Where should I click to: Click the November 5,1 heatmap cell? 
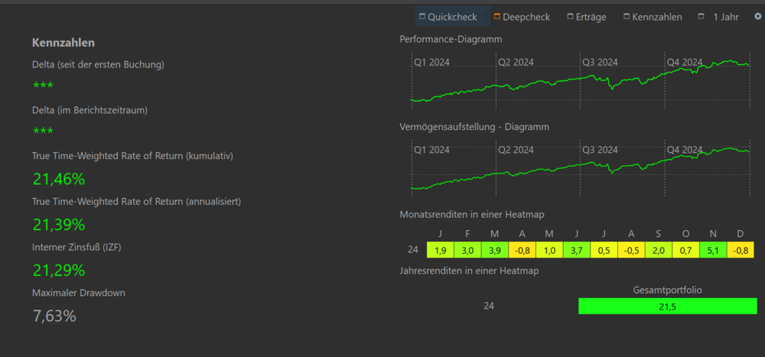click(713, 250)
